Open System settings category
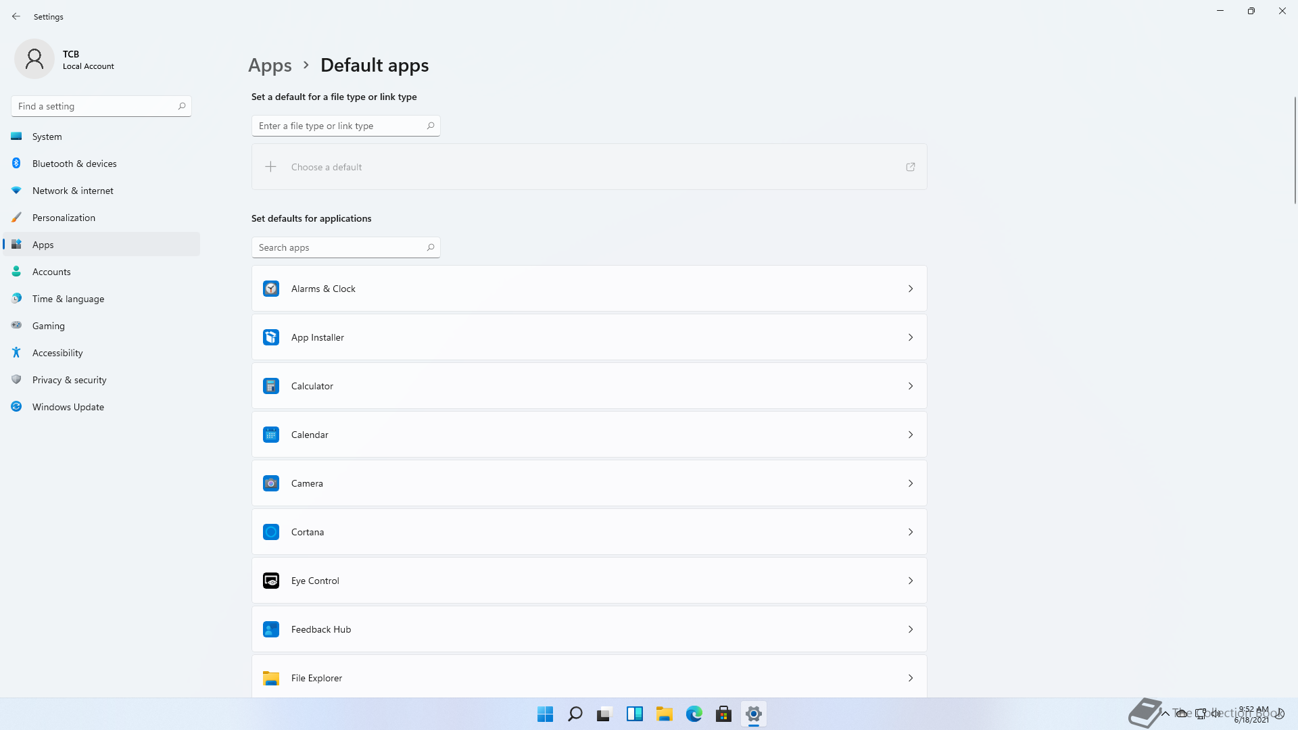Image resolution: width=1298 pixels, height=730 pixels. pos(101,137)
